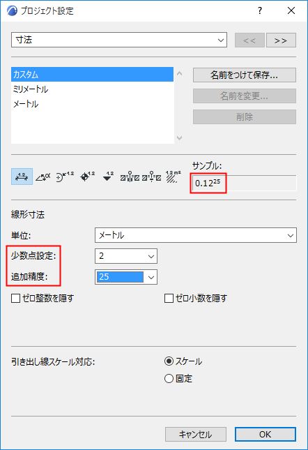Screen dimensions: 308x450
Task: Click the 削除 button
Action: 245,117
